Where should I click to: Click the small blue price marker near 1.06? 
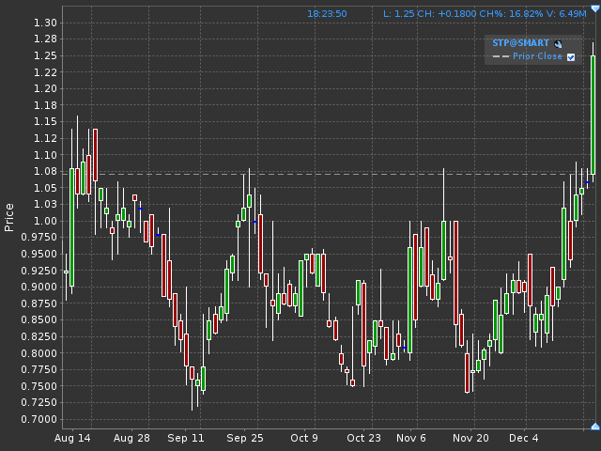click(x=588, y=182)
